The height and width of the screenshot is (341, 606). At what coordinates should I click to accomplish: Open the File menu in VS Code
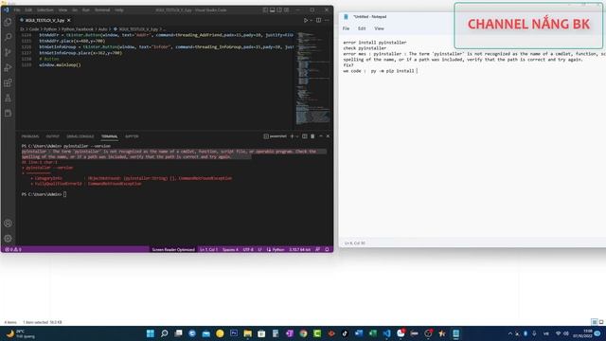17,10
